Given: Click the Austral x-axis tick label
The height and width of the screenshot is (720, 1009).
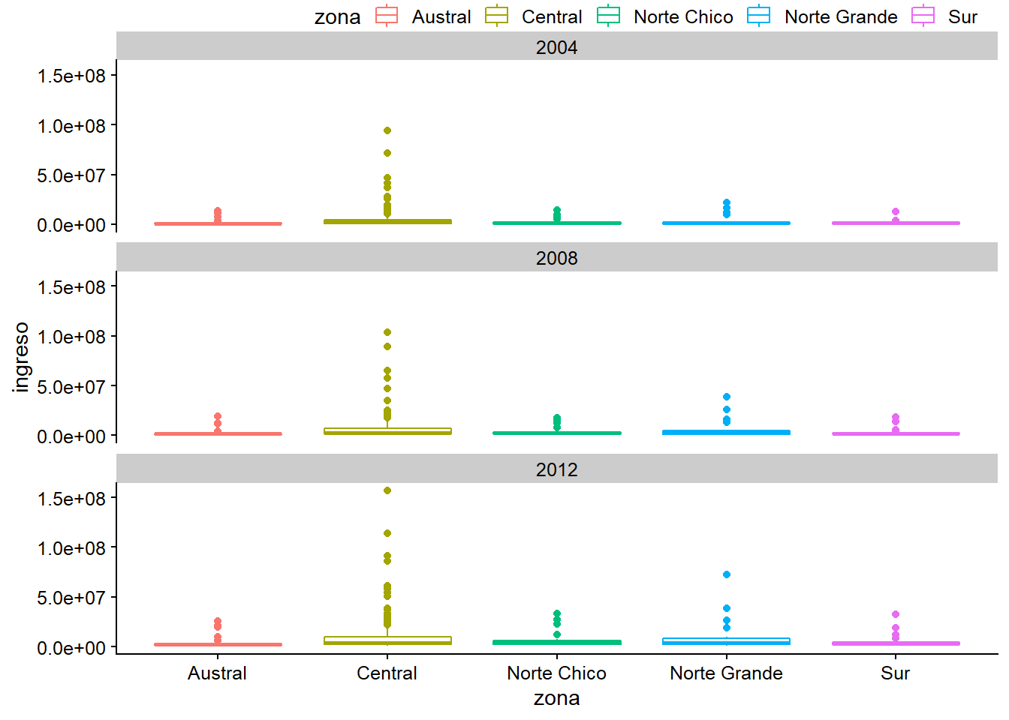Looking at the screenshot, I should coord(217,673).
